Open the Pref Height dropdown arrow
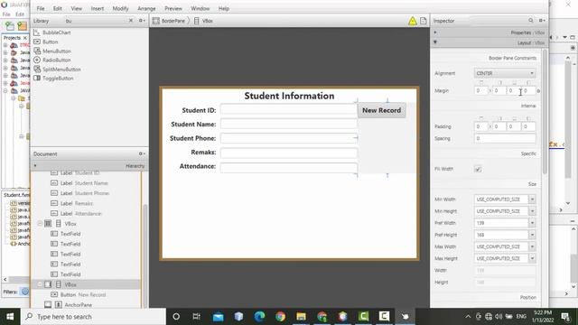Screen dimensions: 578x325 pyautogui.click(x=532, y=235)
